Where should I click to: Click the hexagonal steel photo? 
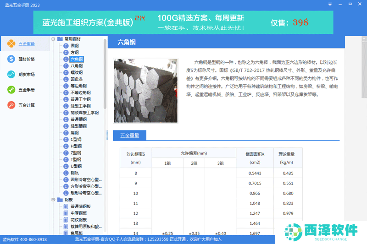coord(145,91)
